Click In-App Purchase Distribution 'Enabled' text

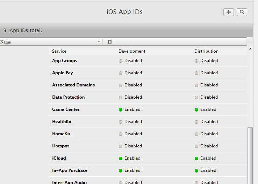click(208, 170)
